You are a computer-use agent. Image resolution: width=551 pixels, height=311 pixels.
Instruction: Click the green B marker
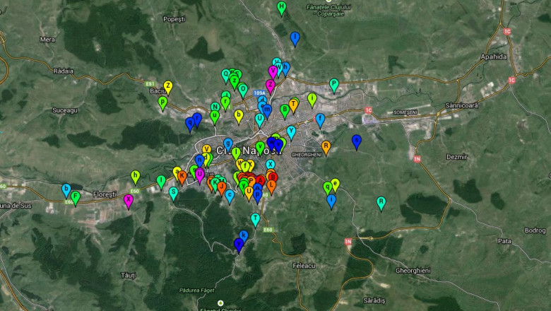[285, 110]
